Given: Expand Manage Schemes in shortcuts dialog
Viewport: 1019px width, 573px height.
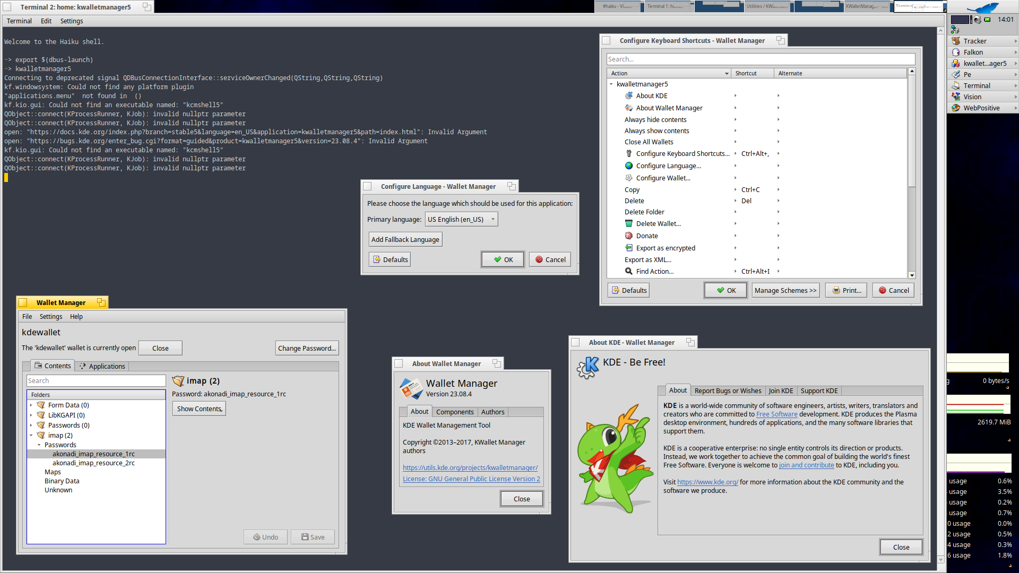Looking at the screenshot, I should 785,290.
